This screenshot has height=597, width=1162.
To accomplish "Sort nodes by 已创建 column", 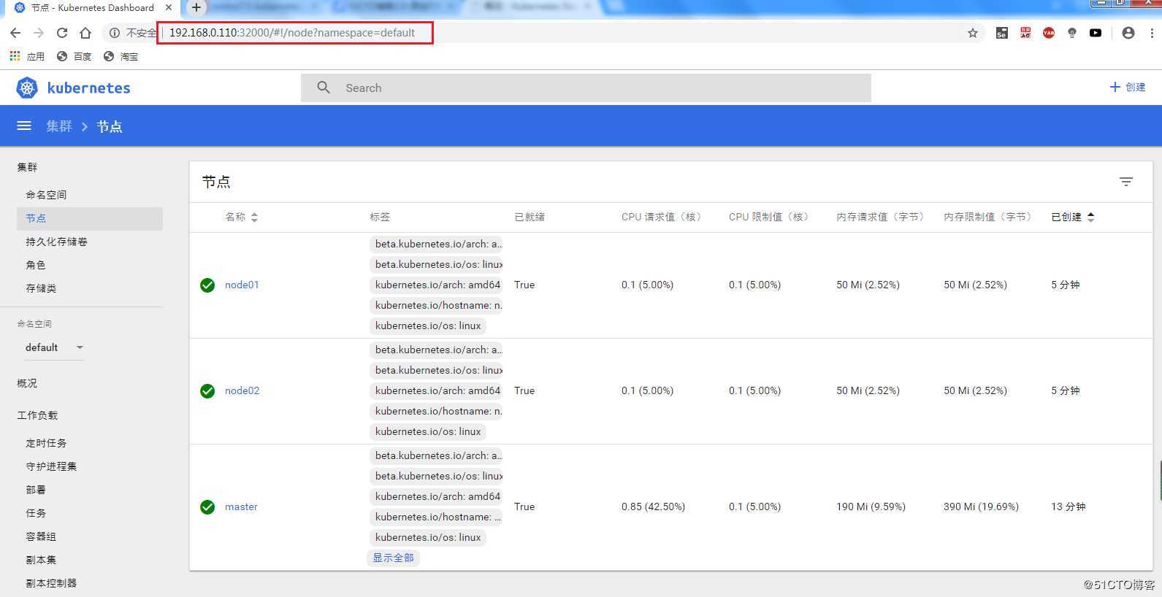I will (x=1073, y=217).
